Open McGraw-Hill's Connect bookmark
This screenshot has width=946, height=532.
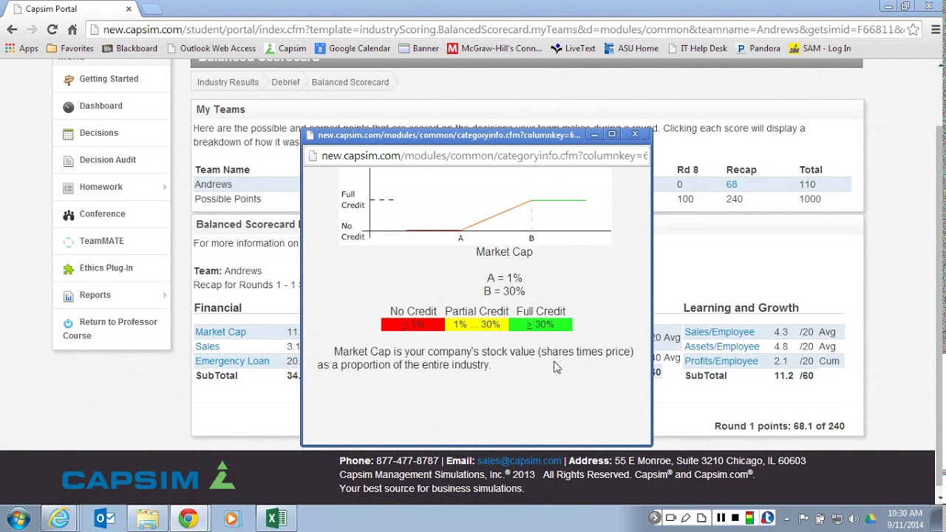coord(494,48)
